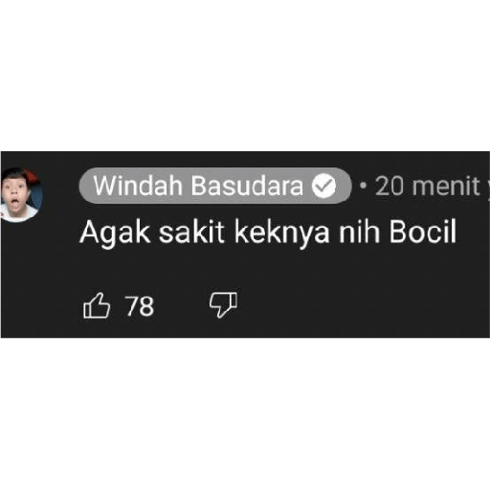Click the word "nih" in the comment
The image size is (490, 490).
[x=359, y=232]
